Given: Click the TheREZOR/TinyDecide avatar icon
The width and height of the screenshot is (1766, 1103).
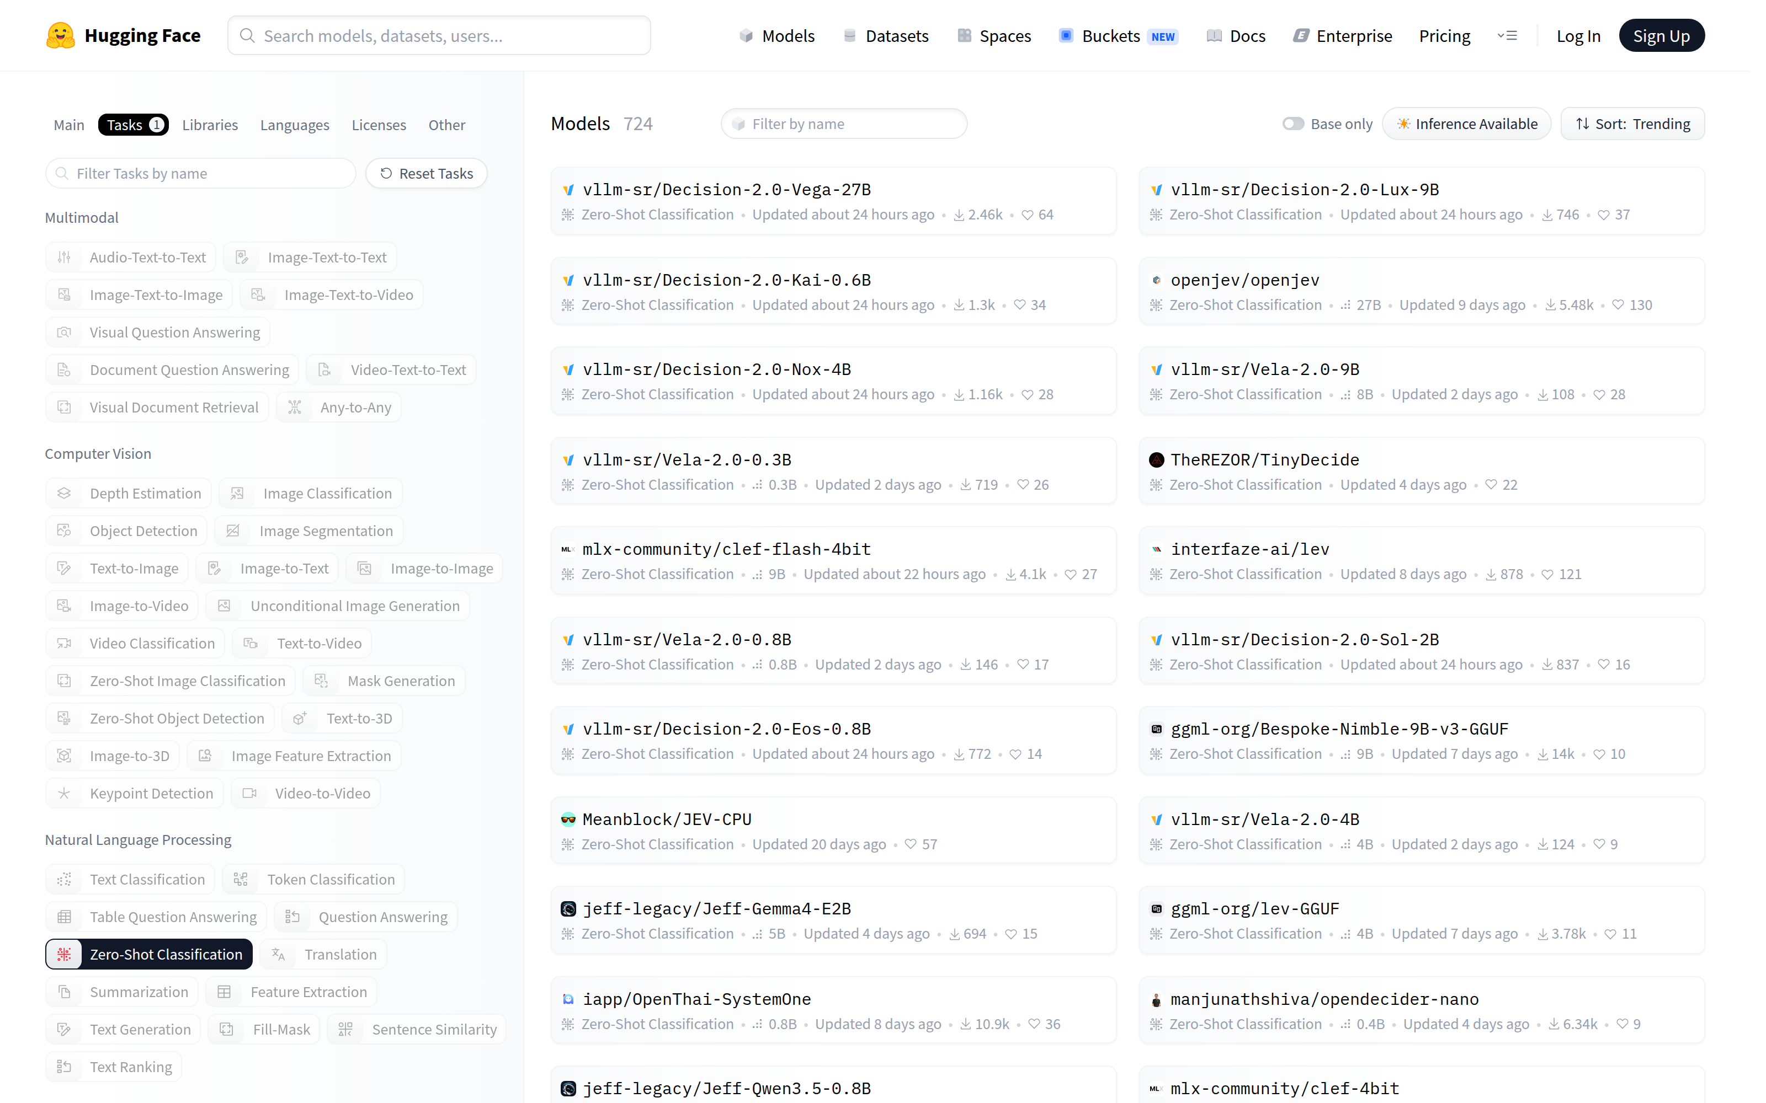Looking at the screenshot, I should 1157,459.
